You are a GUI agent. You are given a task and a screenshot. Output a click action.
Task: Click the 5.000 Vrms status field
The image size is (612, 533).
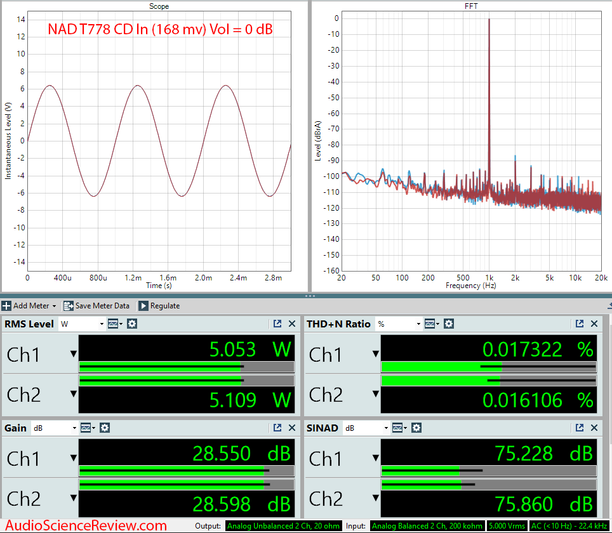click(507, 526)
